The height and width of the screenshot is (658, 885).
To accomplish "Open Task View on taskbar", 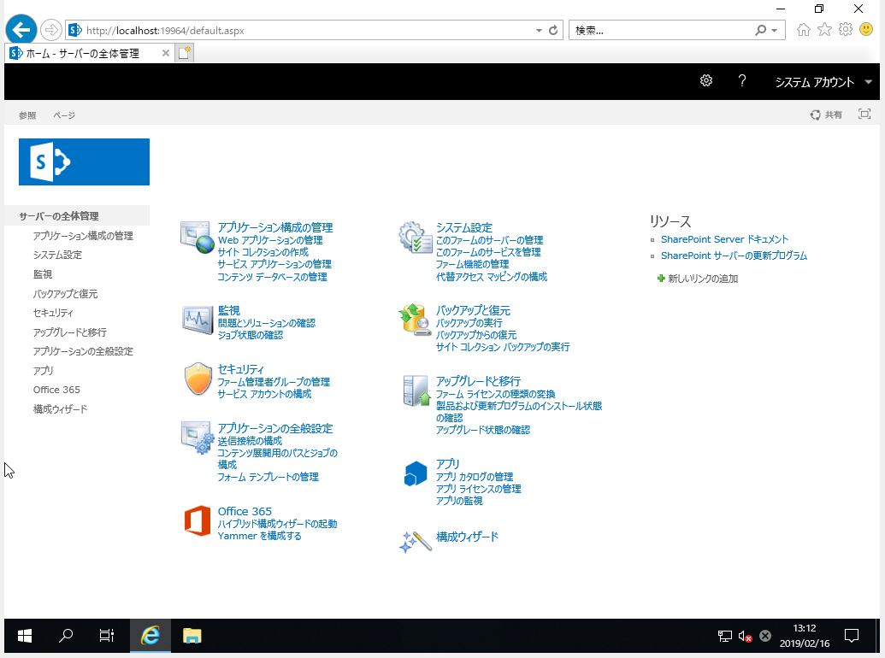I will (x=107, y=636).
